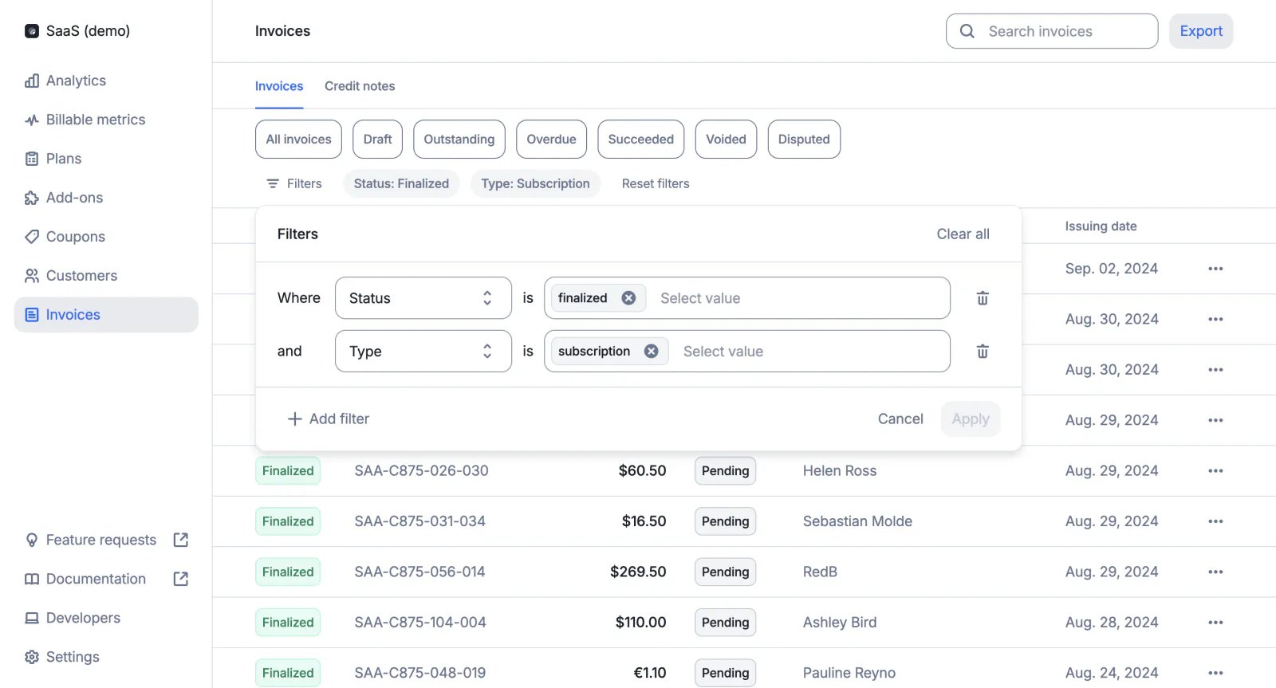
Task: Open the Status field dropdown
Action: click(x=423, y=298)
